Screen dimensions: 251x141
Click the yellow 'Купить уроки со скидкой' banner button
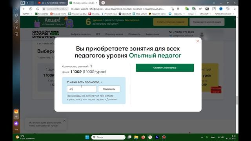(x=171, y=22)
